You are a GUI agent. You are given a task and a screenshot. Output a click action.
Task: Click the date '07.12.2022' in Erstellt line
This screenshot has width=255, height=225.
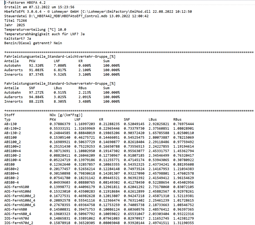(x=39, y=7)
